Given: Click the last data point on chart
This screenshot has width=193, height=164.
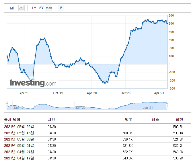Looking at the screenshot, I should pos(167,23).
